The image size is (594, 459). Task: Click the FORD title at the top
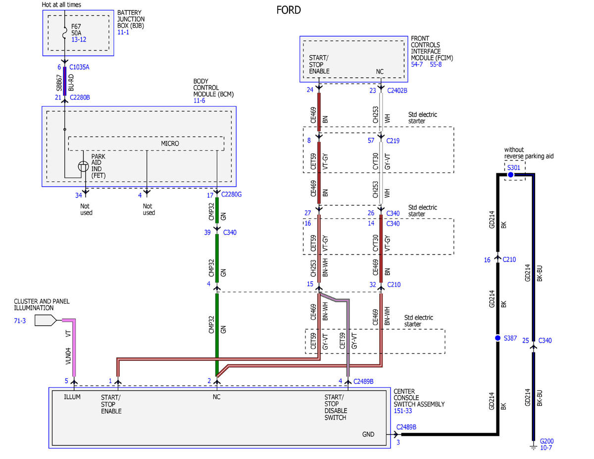pyautogui.click(x=289, y=9)
